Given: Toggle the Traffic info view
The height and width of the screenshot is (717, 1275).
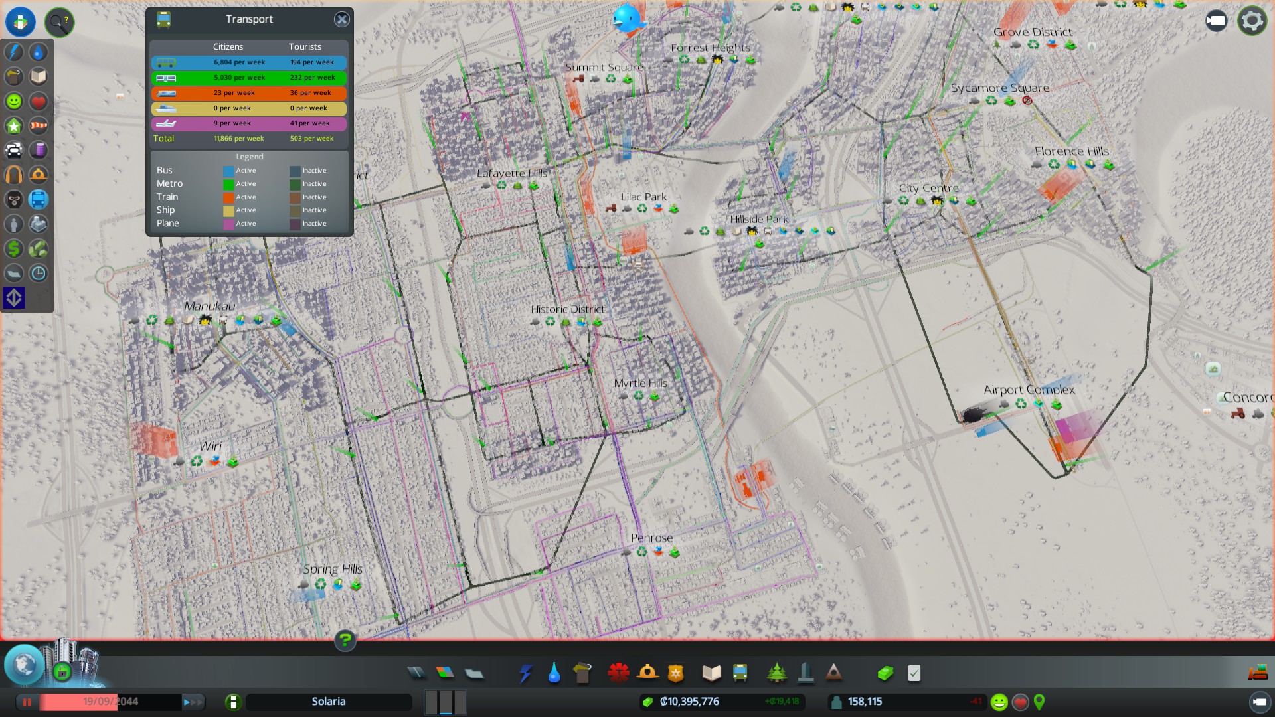Looking at the screenshot, I should tap(14, 150).
